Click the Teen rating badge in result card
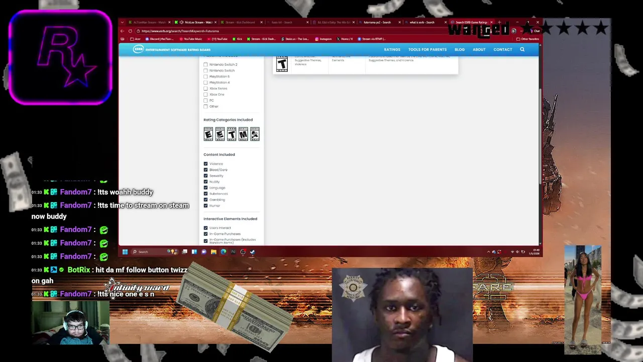The width and height of the screenshot is (643, 362). 282,64
